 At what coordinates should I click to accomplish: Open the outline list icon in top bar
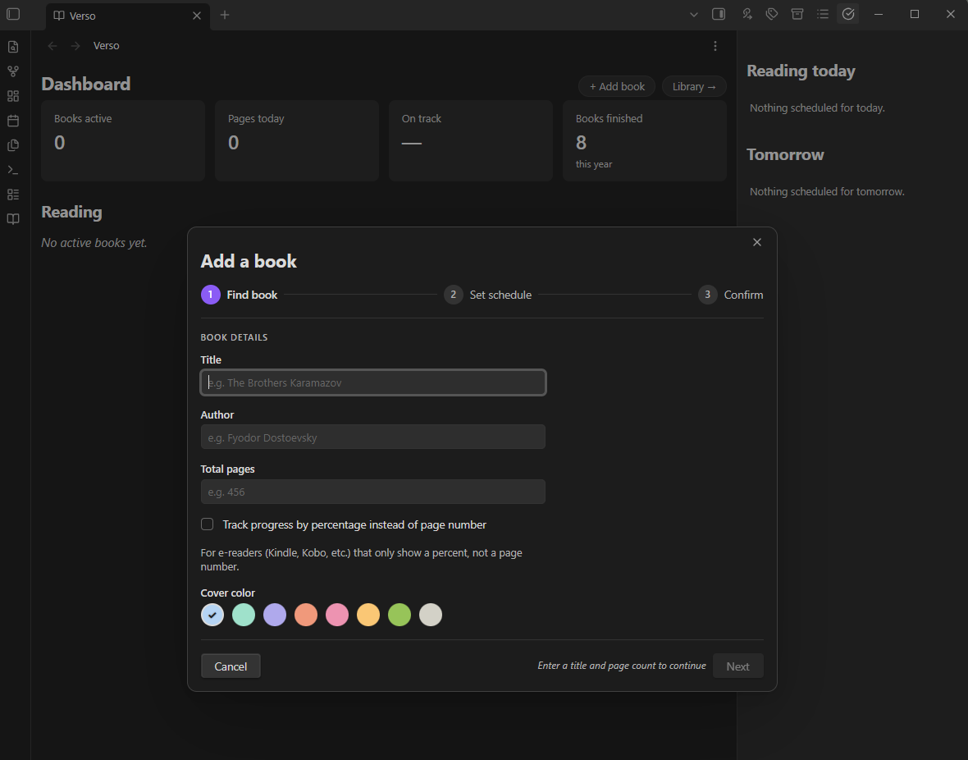822,14
